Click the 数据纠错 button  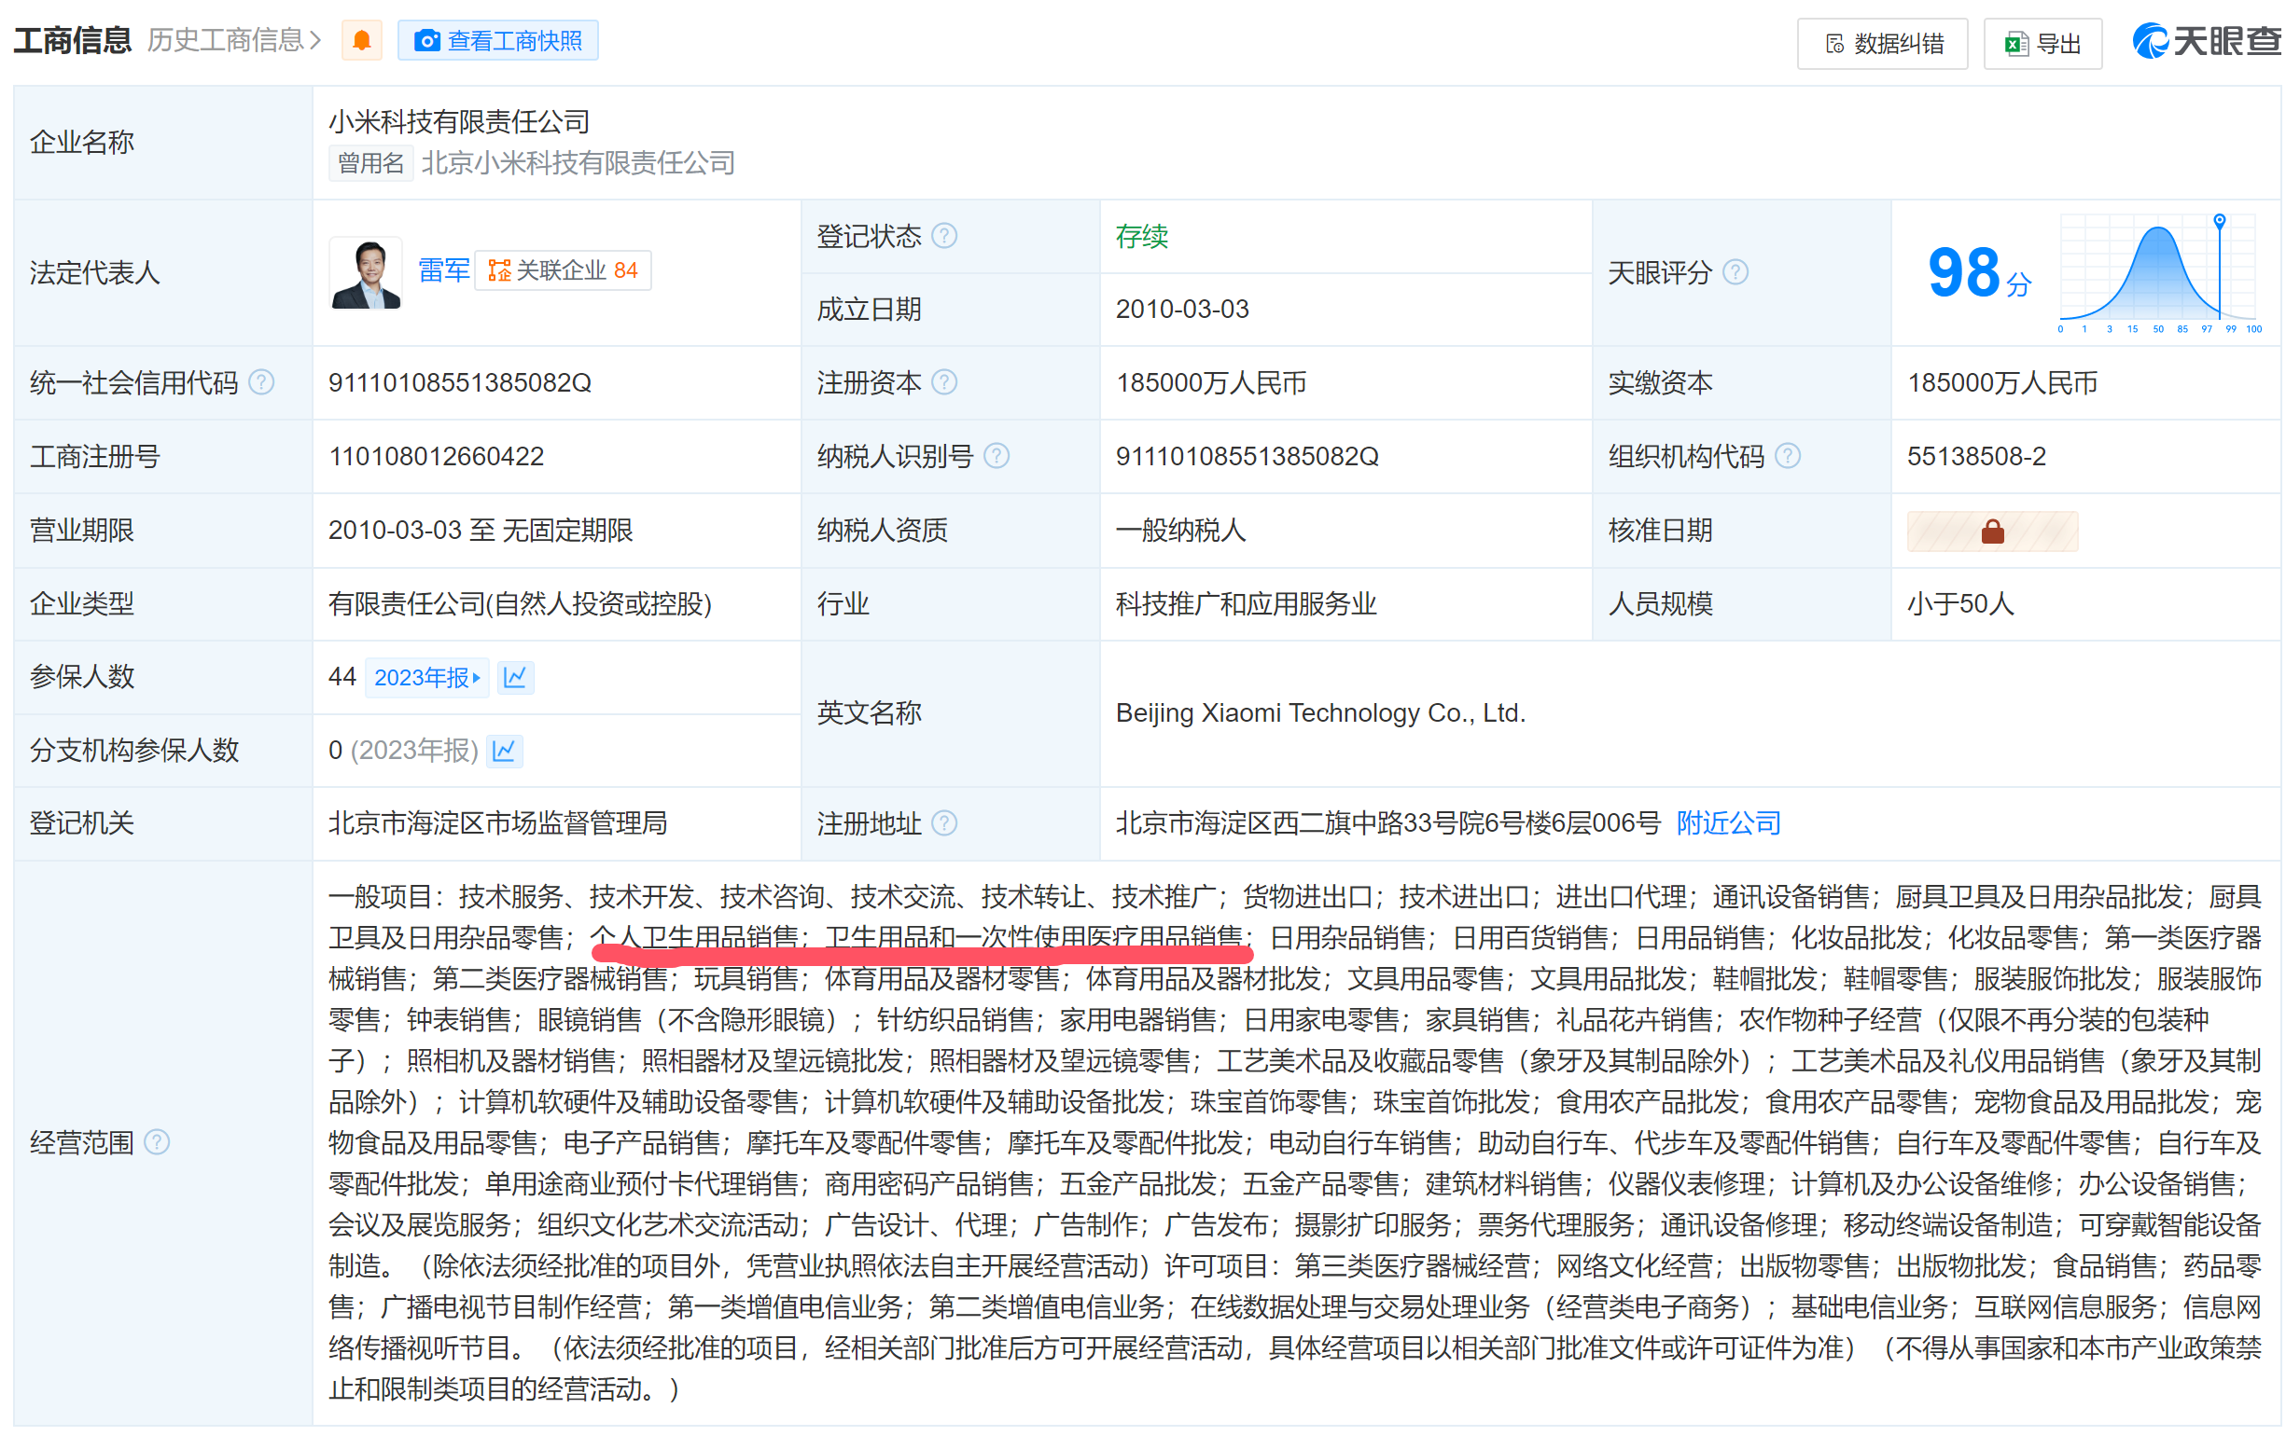1883,44
